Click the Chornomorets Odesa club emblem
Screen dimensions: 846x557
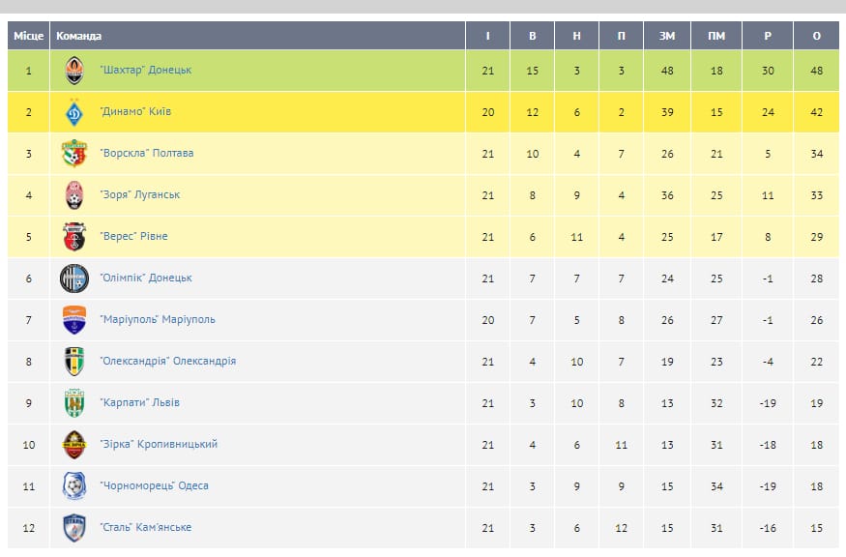[74, 486]
